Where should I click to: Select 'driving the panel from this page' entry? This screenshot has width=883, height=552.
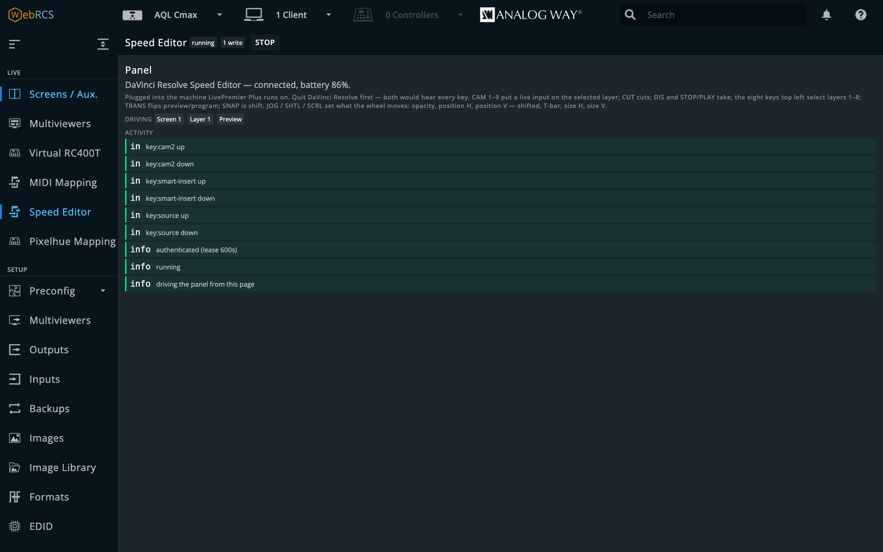pos(500,284)
